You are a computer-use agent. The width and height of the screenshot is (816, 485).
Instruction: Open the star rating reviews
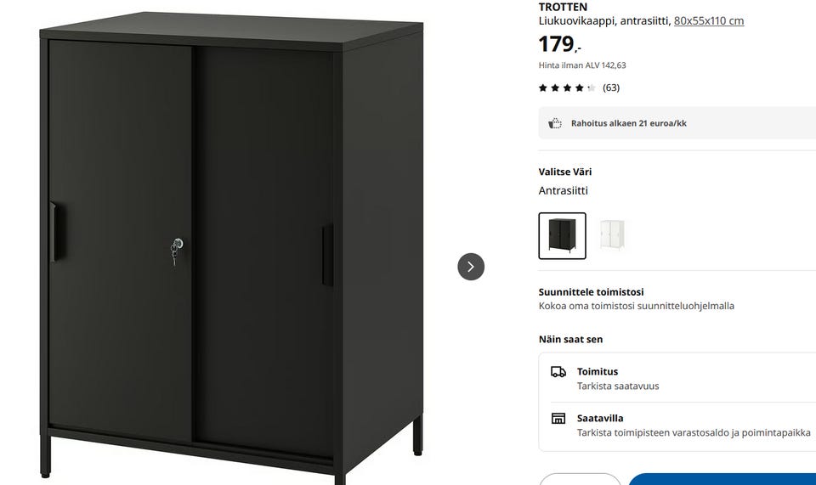pyautogui.click(x=567, y=87)
